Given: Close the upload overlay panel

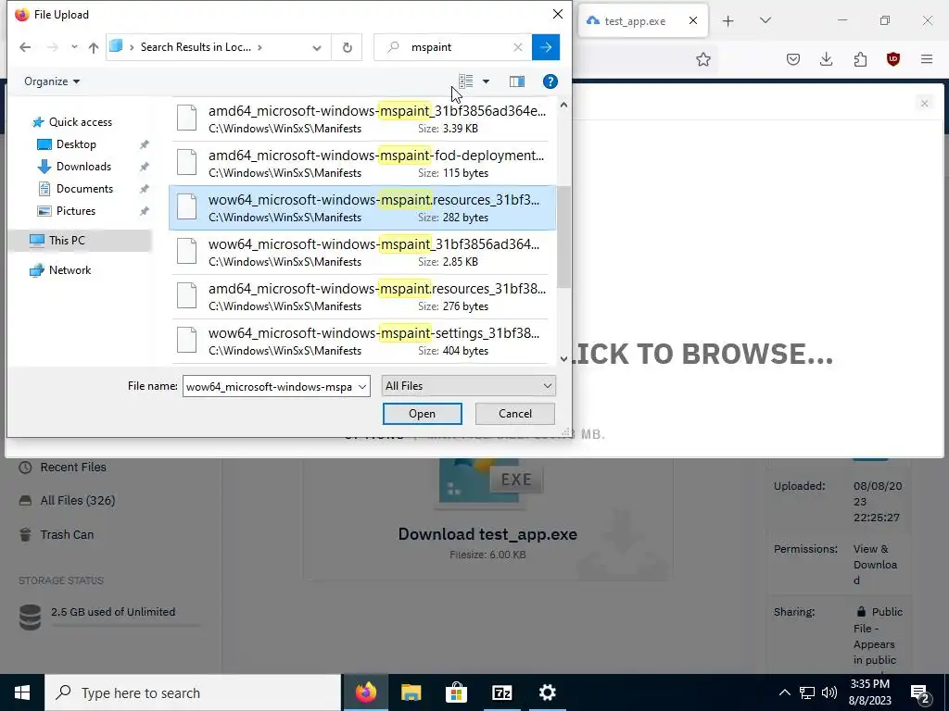Looking at the screenshot, I should [924, 104].
